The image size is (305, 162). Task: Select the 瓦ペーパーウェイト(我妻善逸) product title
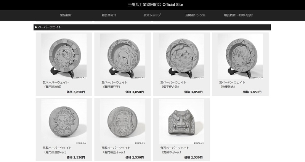pos(232,84)
